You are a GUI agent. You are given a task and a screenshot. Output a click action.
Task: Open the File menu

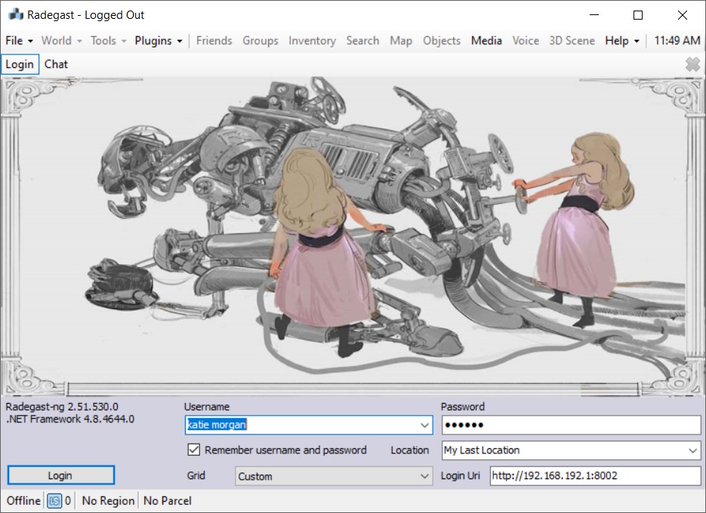point(19,41)
